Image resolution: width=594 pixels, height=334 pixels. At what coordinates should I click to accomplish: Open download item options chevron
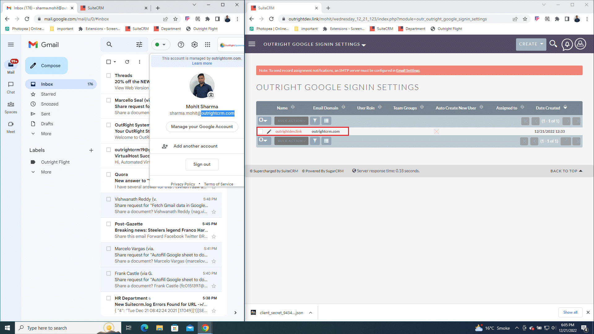click(311, 313)
